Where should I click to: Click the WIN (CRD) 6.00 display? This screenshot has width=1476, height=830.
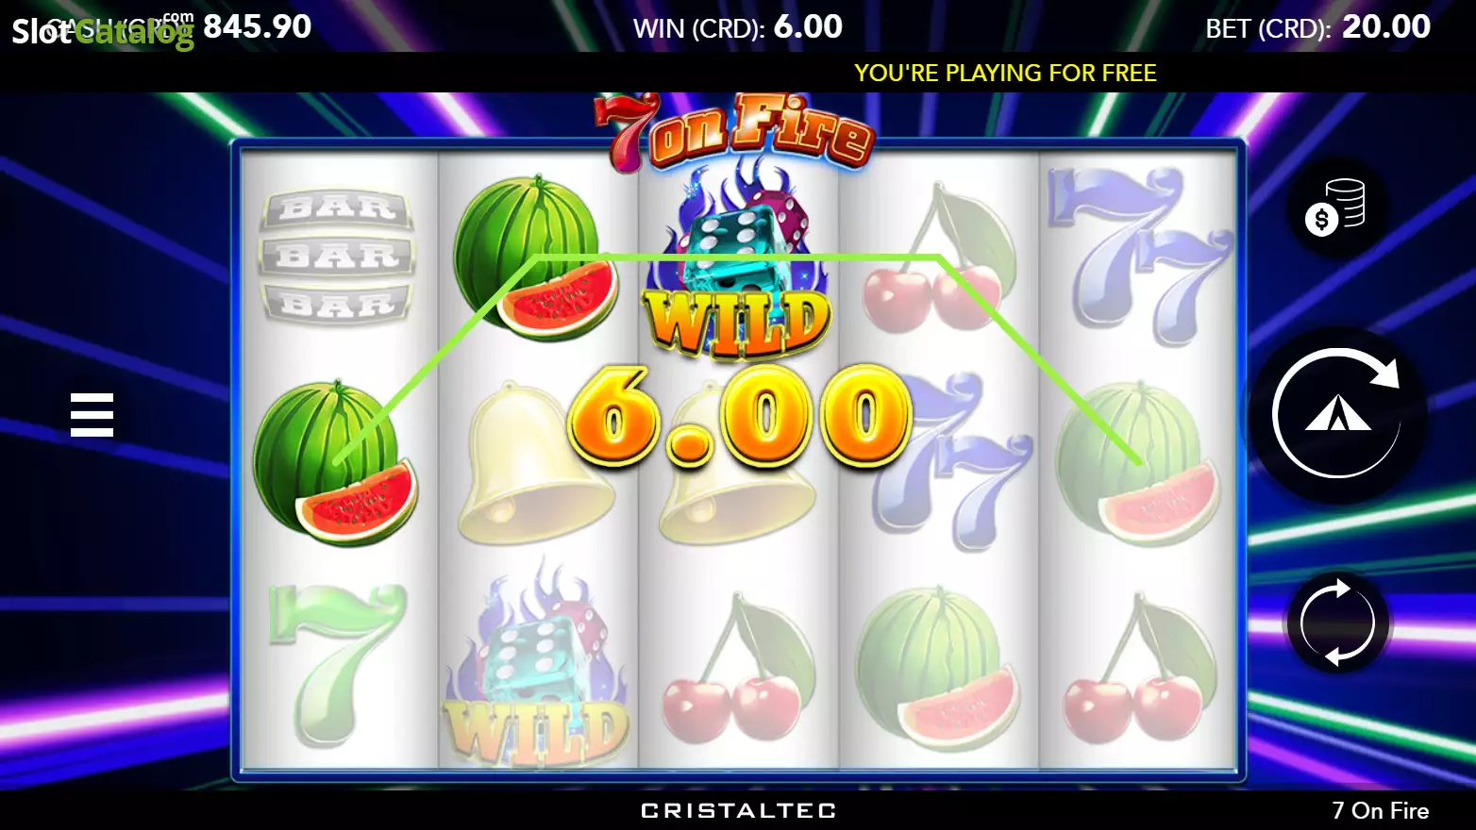[x=738, y=27]
